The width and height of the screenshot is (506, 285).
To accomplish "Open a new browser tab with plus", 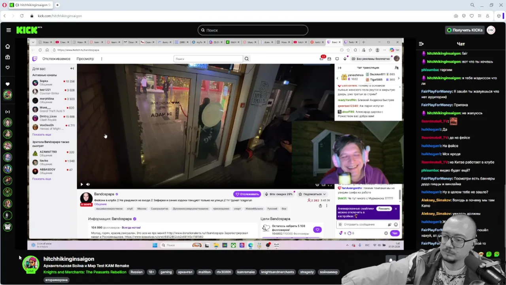I will [57, 5].
